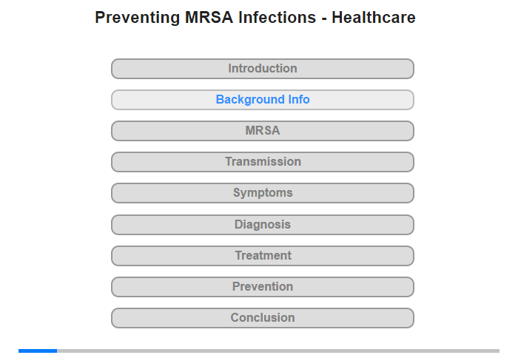Open the Transmission section
The width and height of the screenshot is (518, 355).
[262, 162]
